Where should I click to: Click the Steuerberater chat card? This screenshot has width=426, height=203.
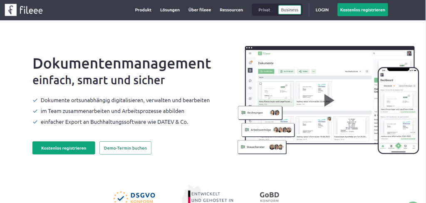(x=262, y=147)
